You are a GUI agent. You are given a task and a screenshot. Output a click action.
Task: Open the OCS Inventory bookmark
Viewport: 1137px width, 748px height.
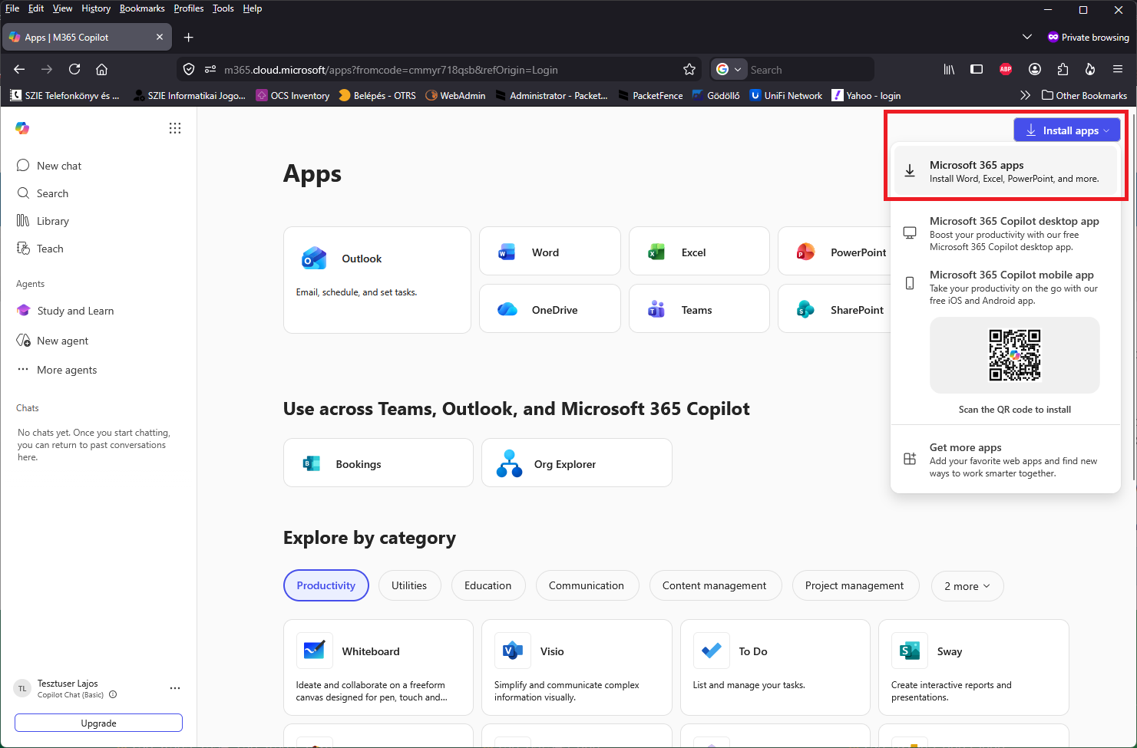[x=293, y=95]
